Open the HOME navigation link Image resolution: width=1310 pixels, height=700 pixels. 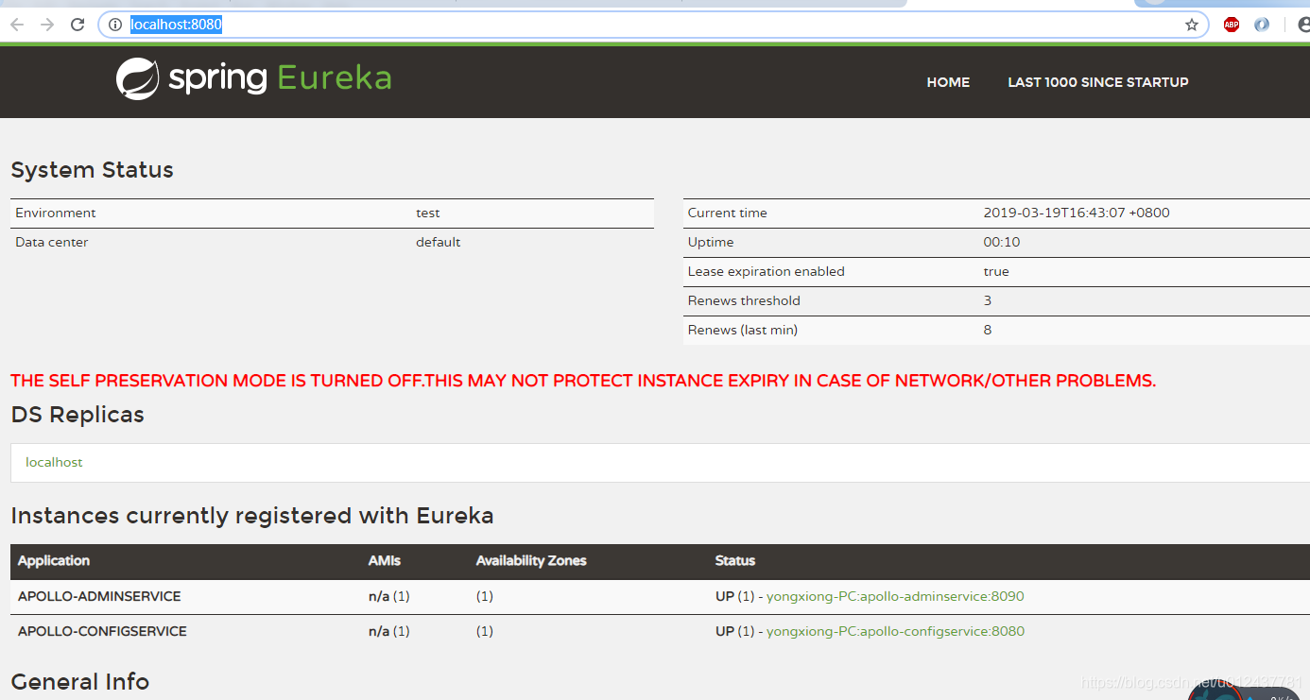coord(948,82)
